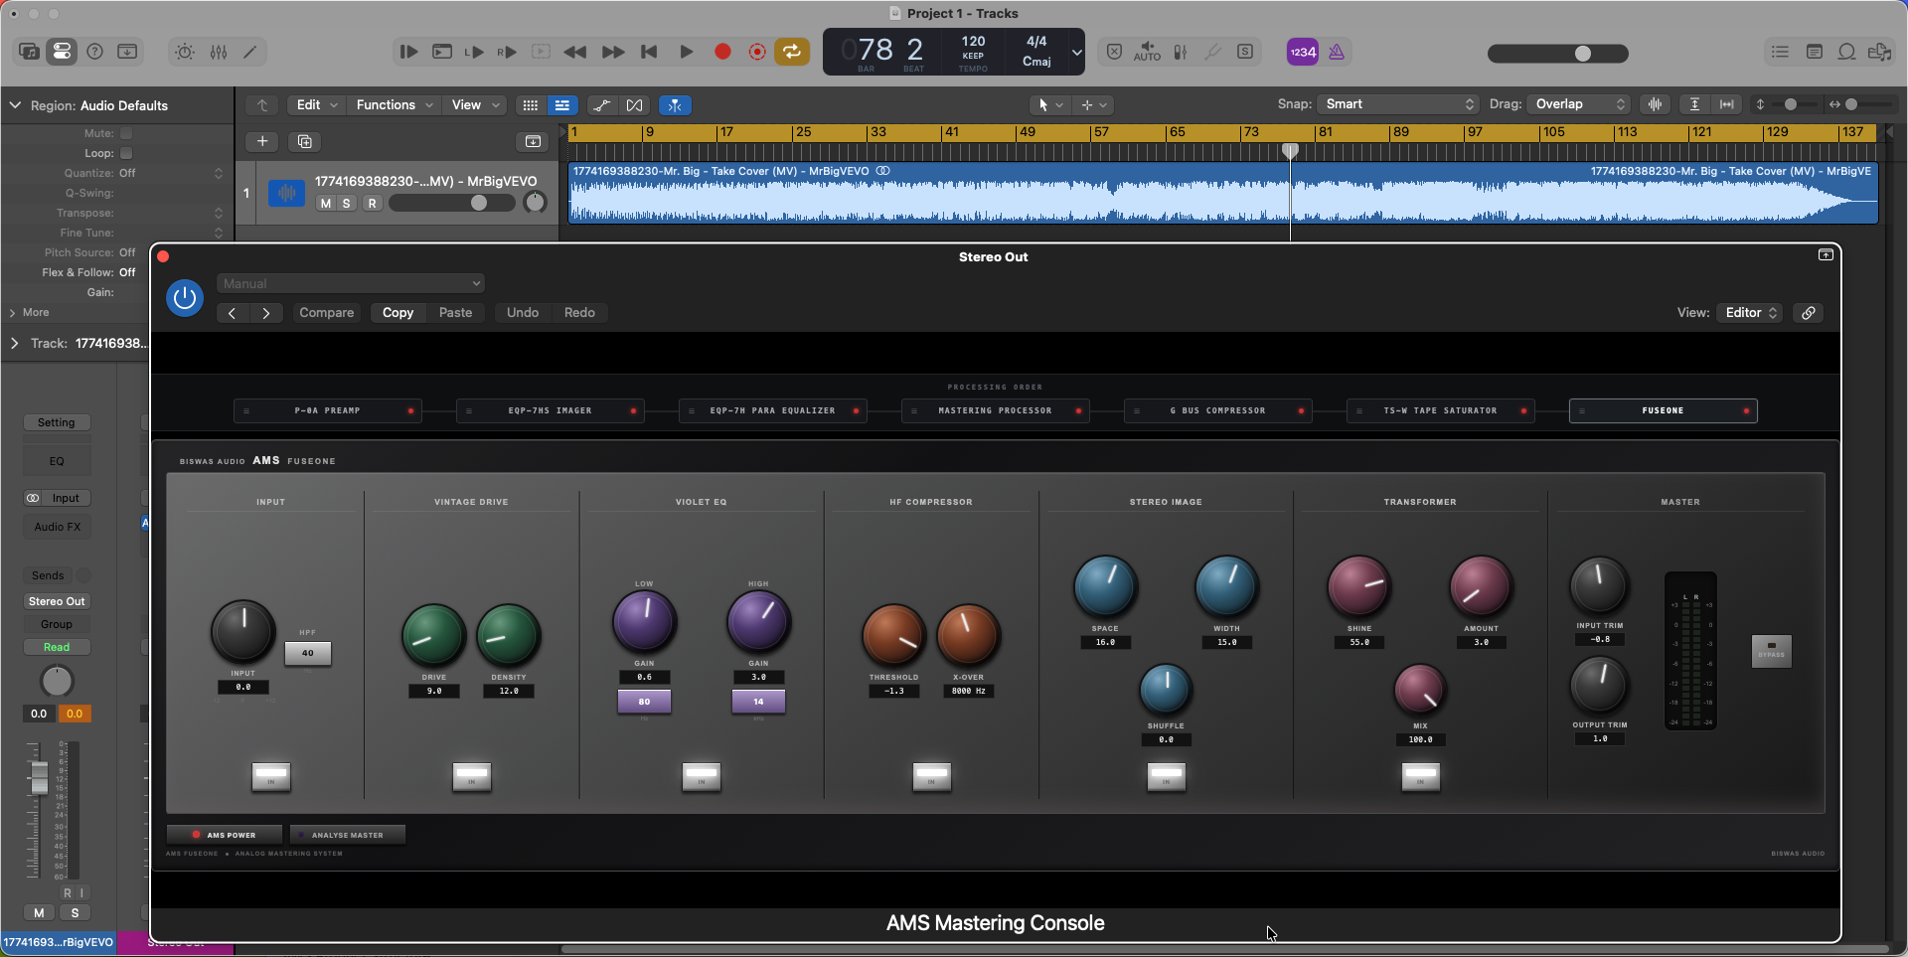Enable the count-in 1234 button

click(1302, 52)
